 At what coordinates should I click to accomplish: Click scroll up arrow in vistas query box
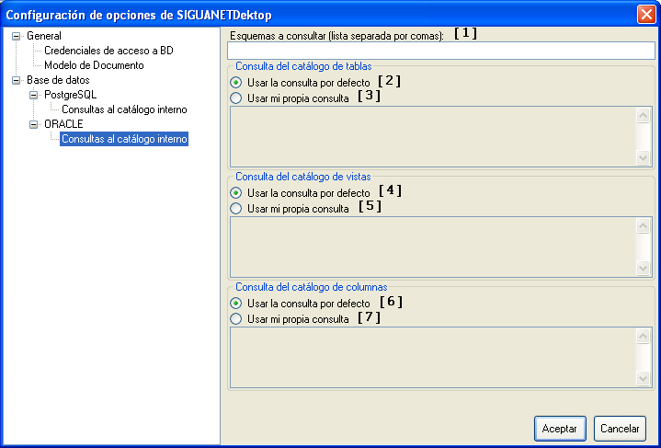(643, 226)
